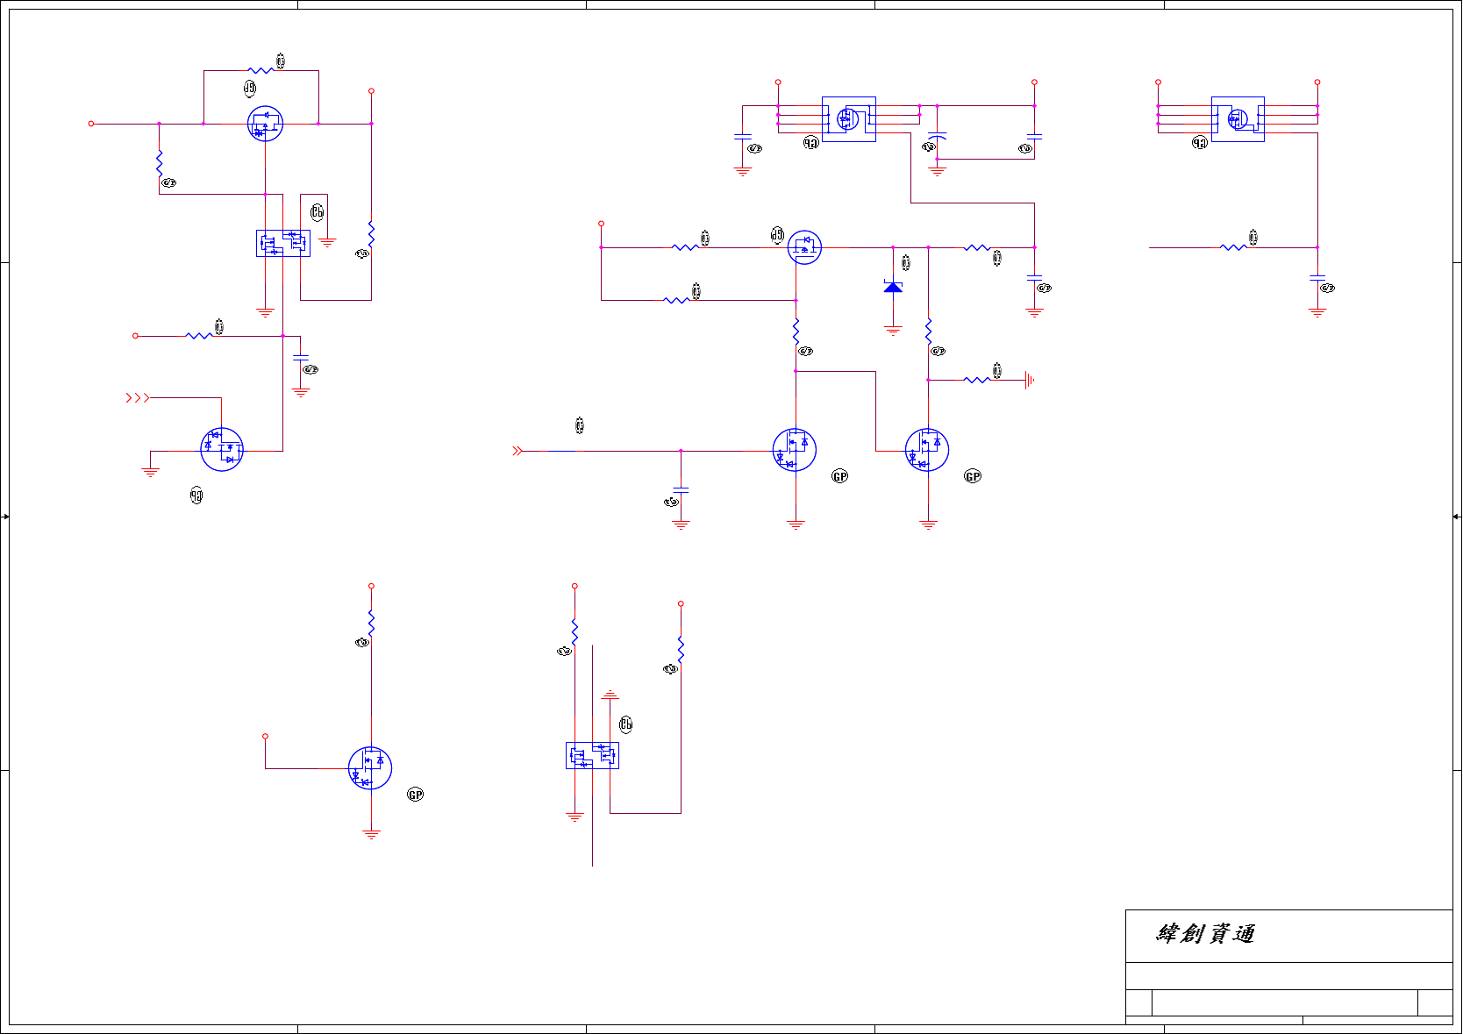Select the filled blue diode symbol
The height and width of the screenshot is (1034, 1463).
coord(893,287)
